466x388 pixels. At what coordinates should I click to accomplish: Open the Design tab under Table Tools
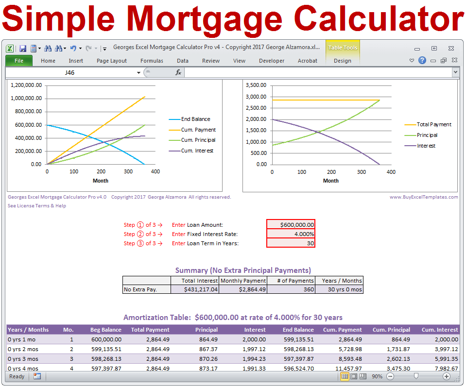[x=343, y=61]
